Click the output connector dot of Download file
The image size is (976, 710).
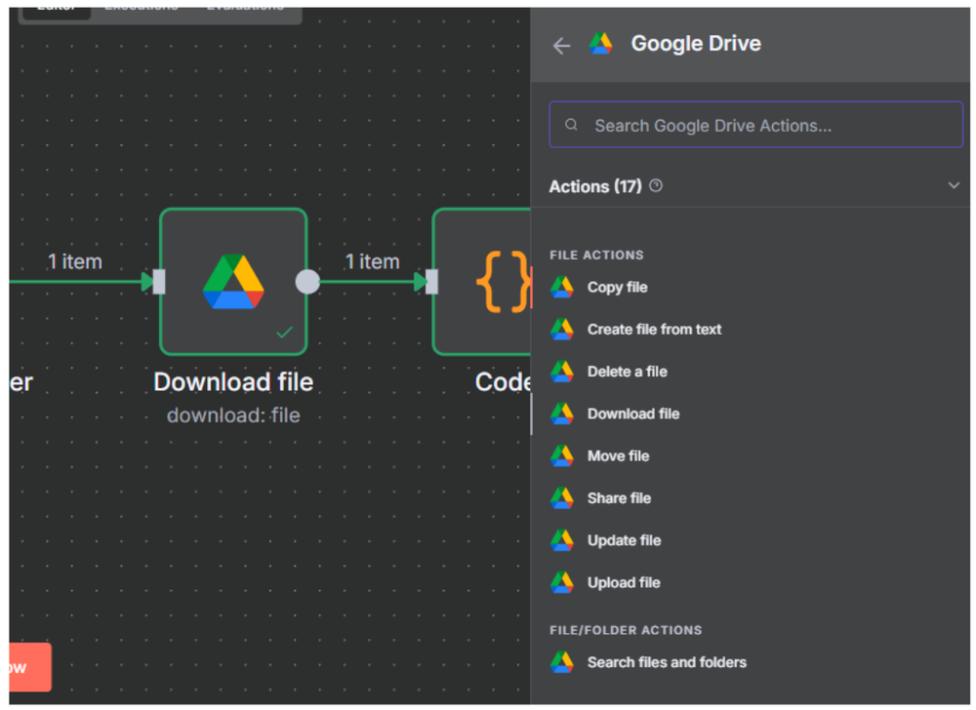click(307, 282)
